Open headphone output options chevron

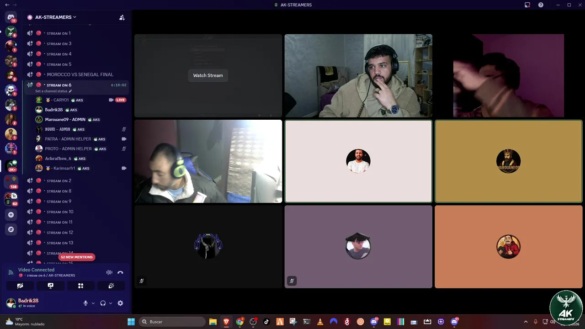[x=111, y=303]
